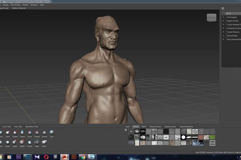
Task: Toggle the Non-photorealistic filter
Action: pos(223,39)
